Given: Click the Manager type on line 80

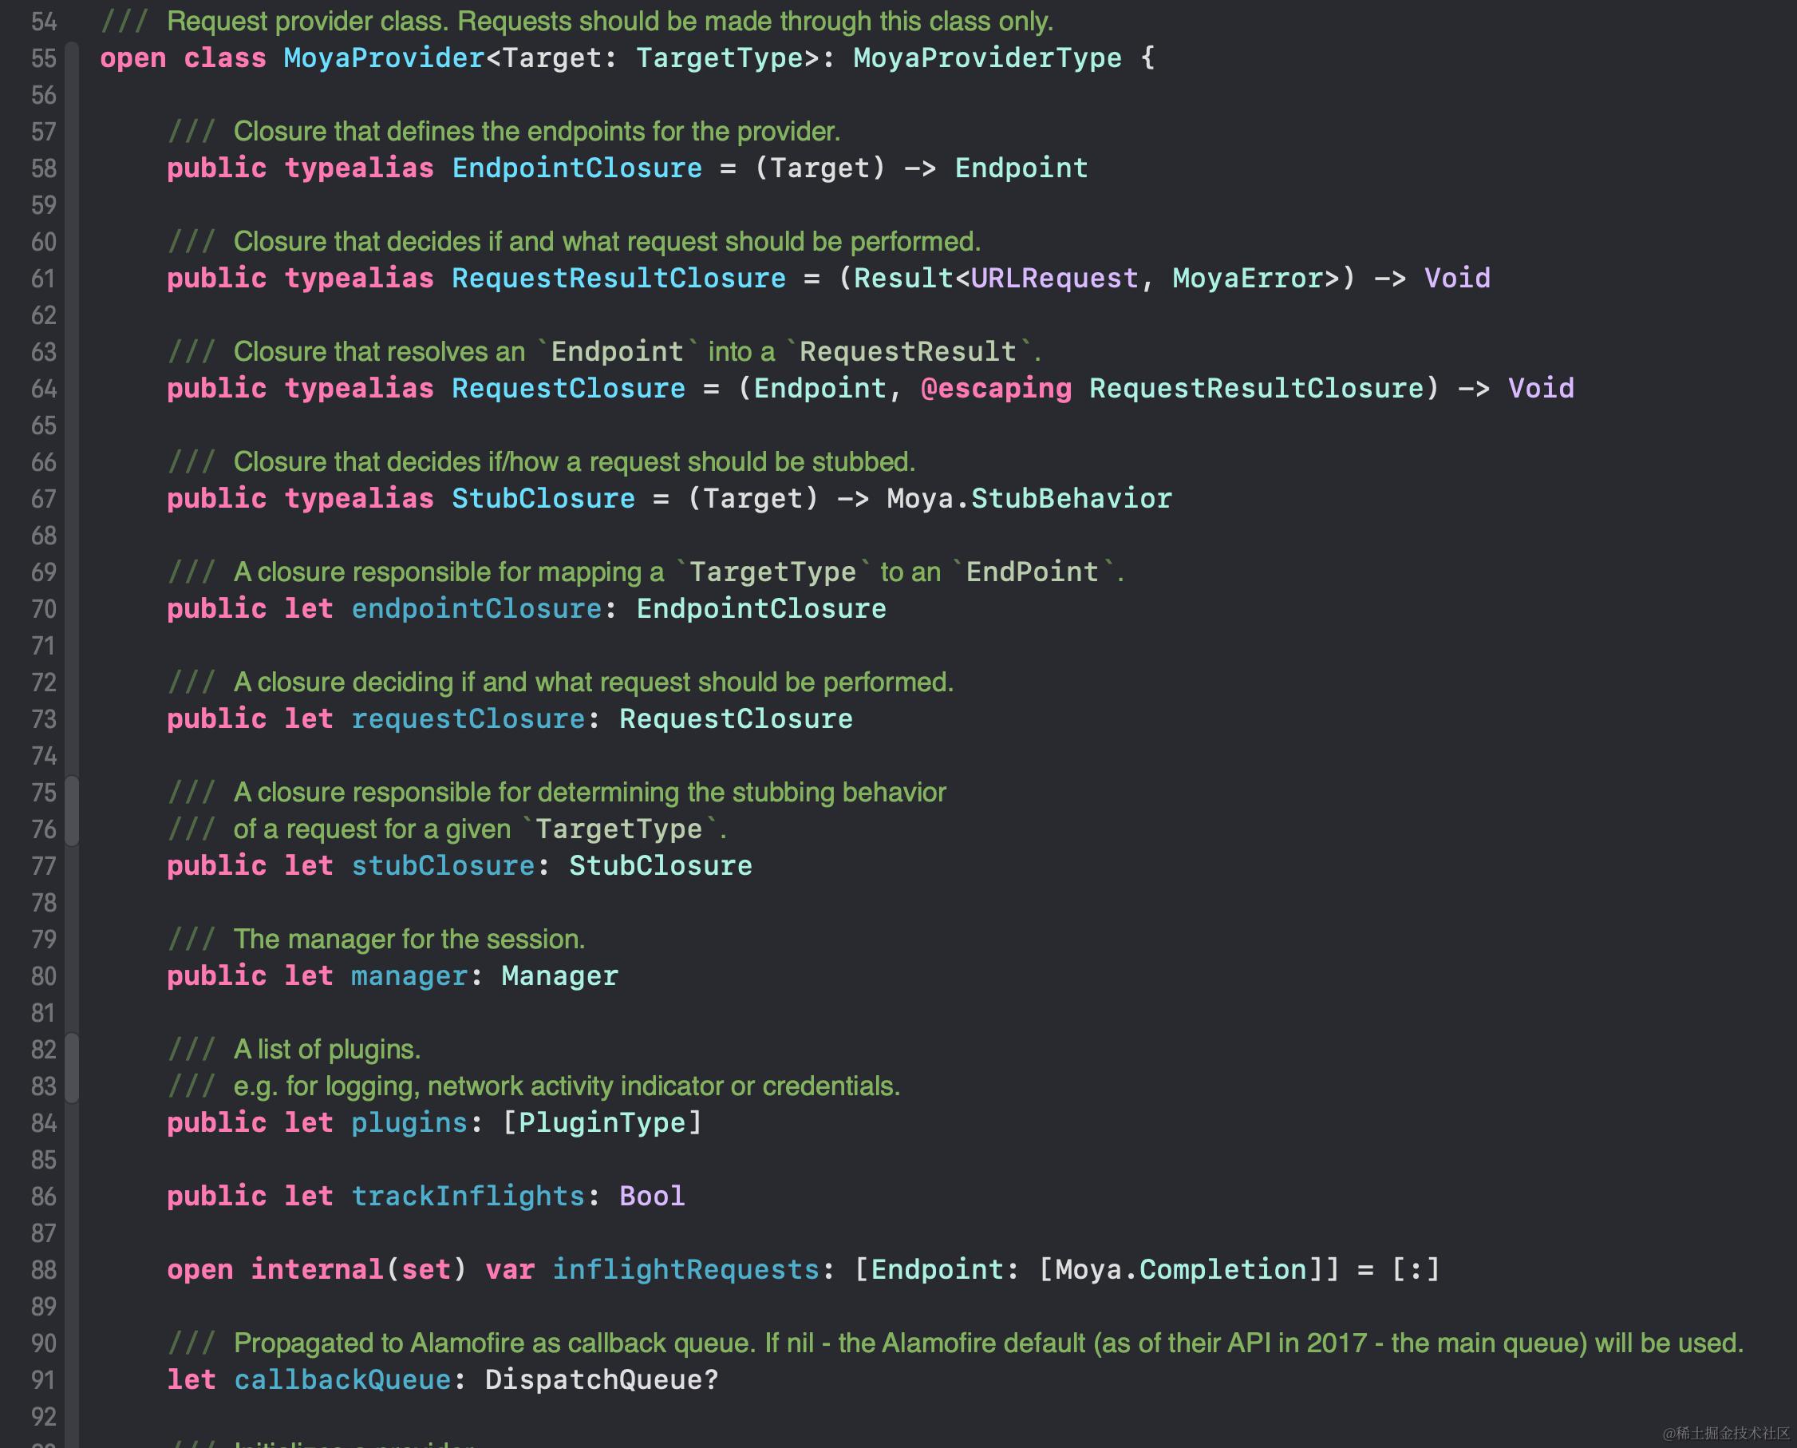Looking at the screenshot, I should click(x=559, y=976).
